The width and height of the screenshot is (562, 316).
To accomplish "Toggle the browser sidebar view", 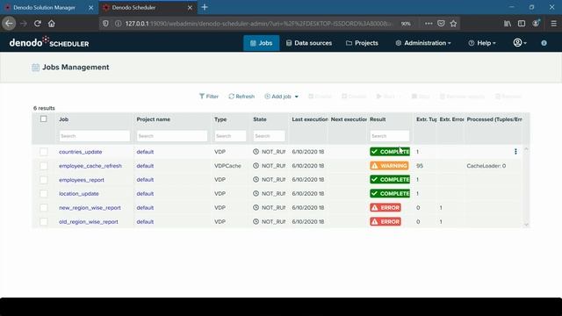I will click(522, 24).
